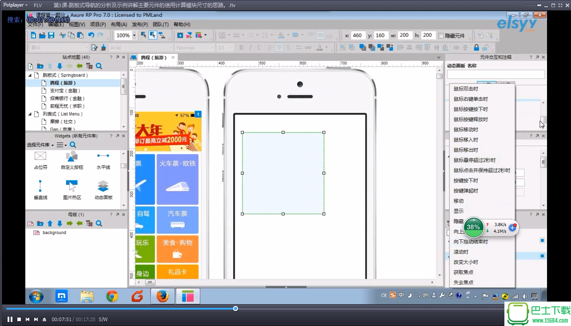Image resolution: width=571 pixels, height=326 pixels.
Task: Open the 布局(A) menu
Action: (x=119, y=24)
